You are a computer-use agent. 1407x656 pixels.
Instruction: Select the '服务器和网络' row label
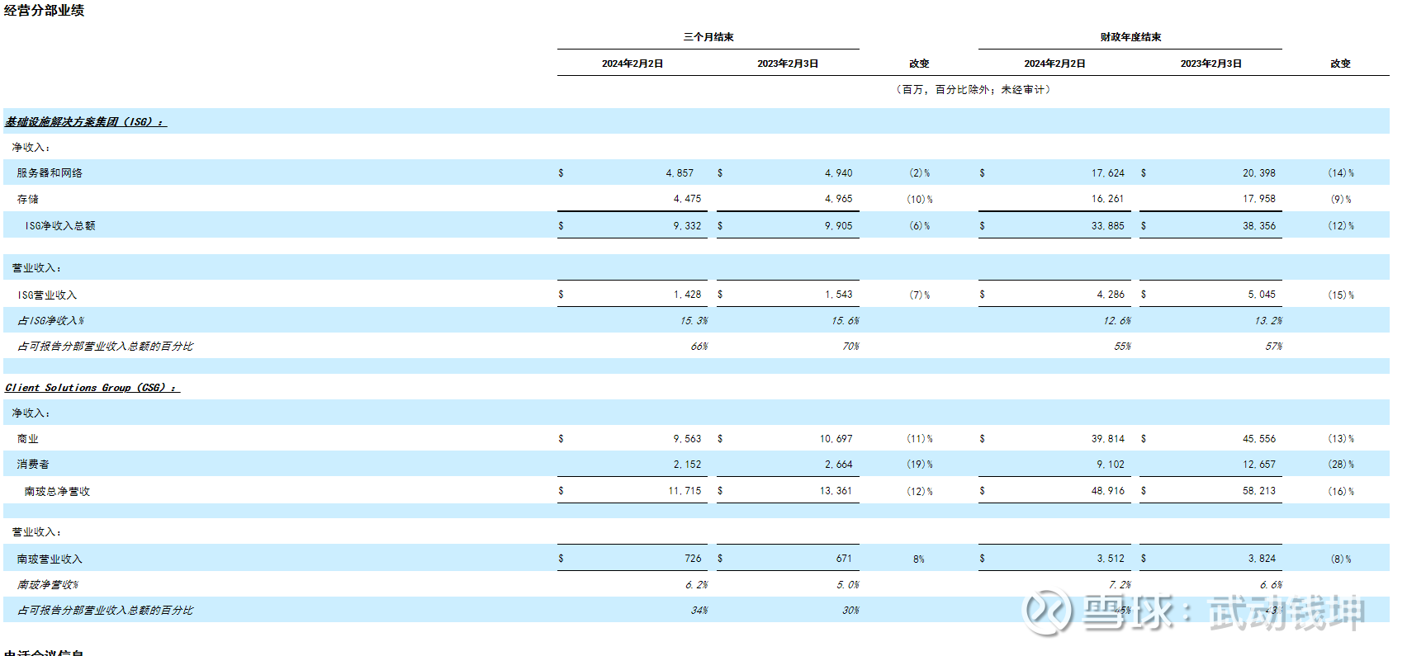(50, 173)
